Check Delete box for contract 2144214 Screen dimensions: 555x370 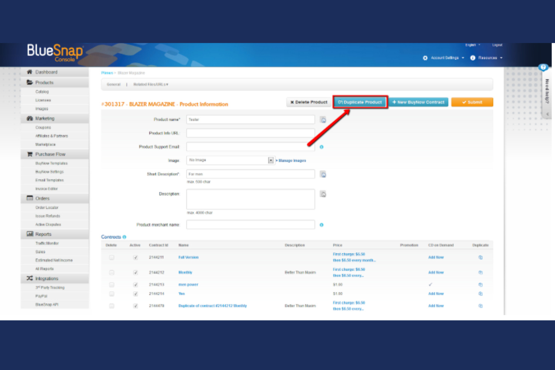point(112,294)
